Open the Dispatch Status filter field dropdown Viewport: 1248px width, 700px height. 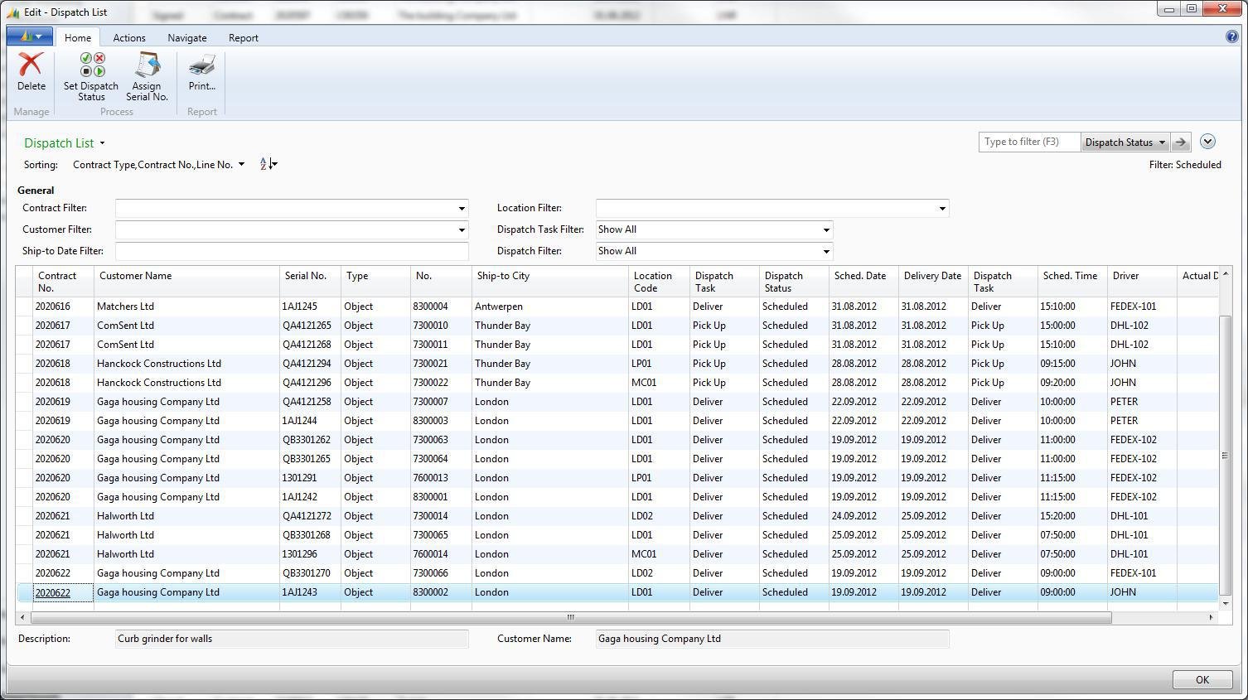[1125, 142]
